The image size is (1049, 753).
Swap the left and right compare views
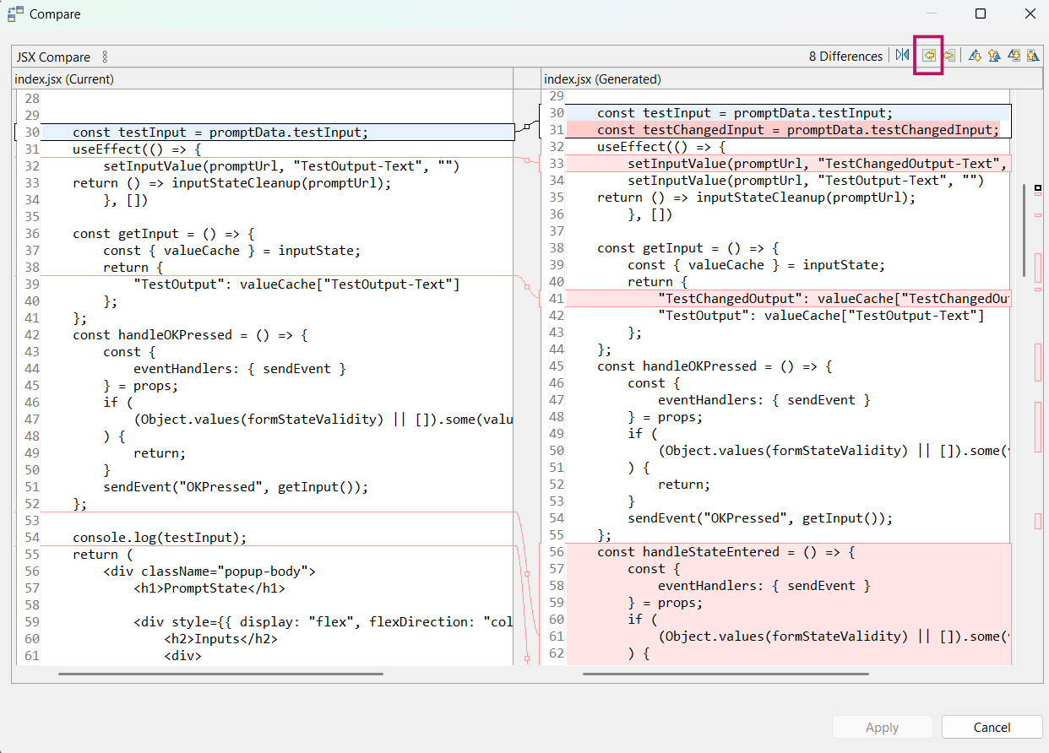pyautogui.click(x=903, y=56)
